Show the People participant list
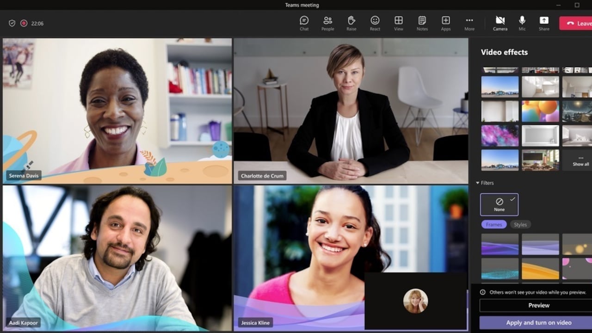The height and width of the screenshot is (333, 592). tap(327, 23)
